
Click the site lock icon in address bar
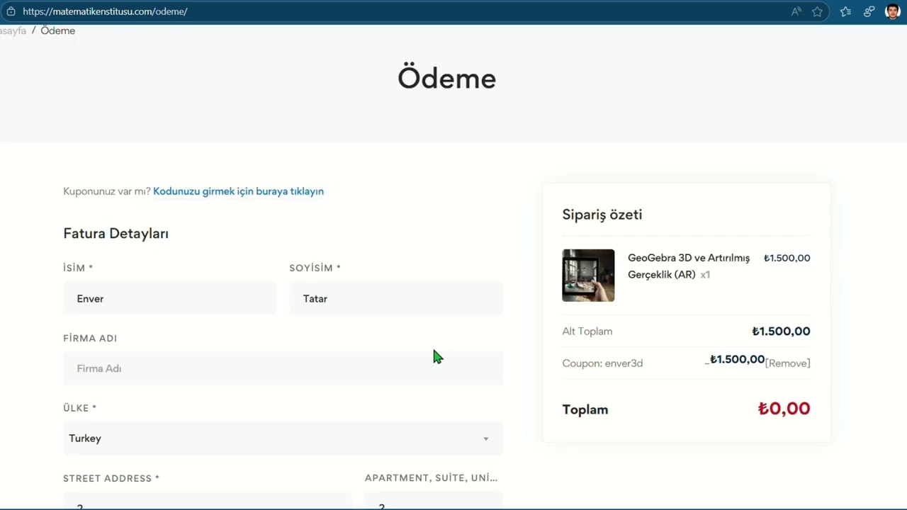(11, 11)
